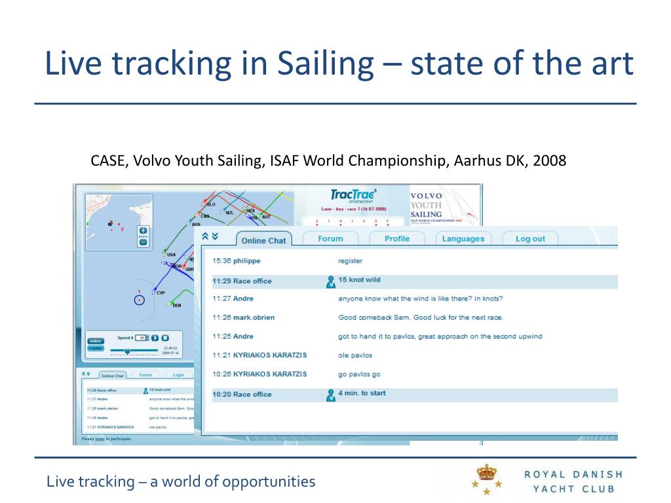Click the '10:26 KYRIAKOS KARATZIS' entry

coord(259,374)
